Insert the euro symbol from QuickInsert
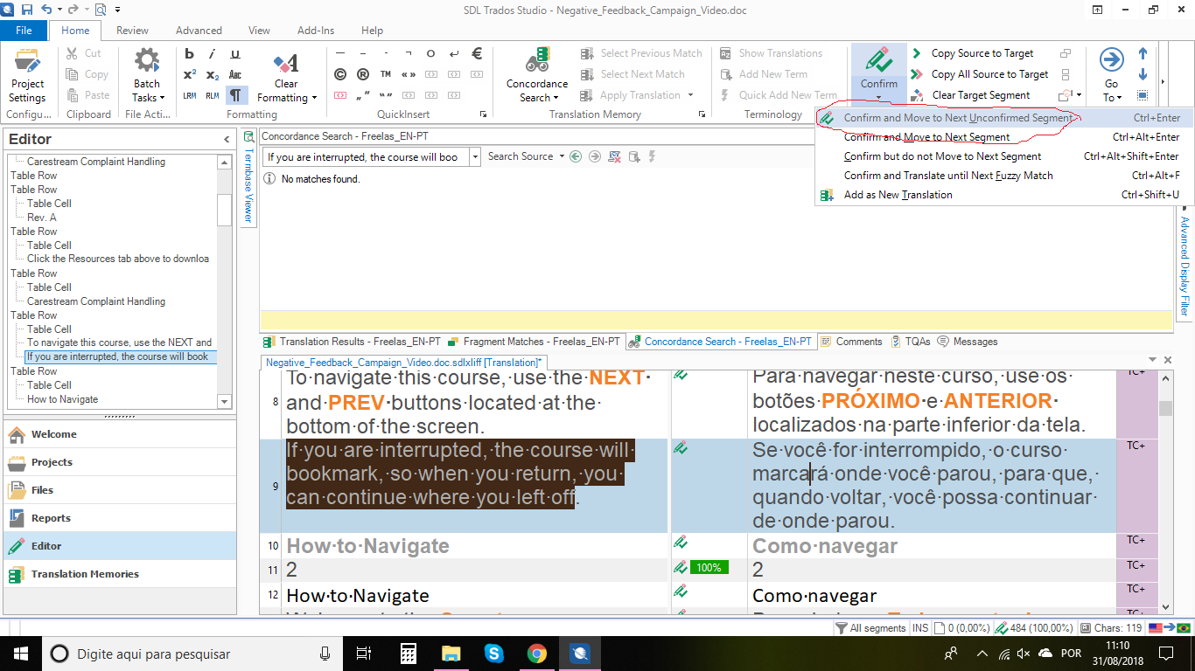 point(477,53)
